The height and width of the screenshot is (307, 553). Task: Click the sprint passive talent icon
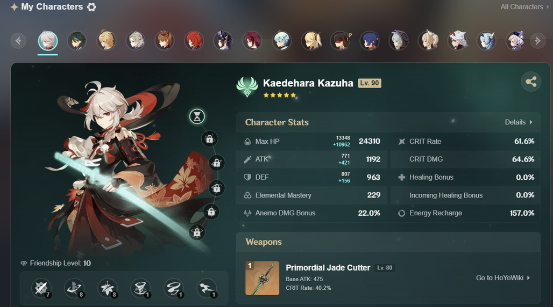click(207, 288)
